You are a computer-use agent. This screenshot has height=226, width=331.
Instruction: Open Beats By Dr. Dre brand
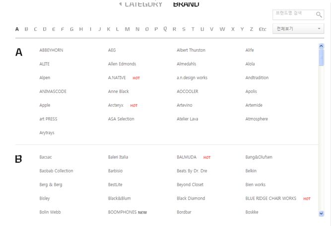click(x=192, y=171)
